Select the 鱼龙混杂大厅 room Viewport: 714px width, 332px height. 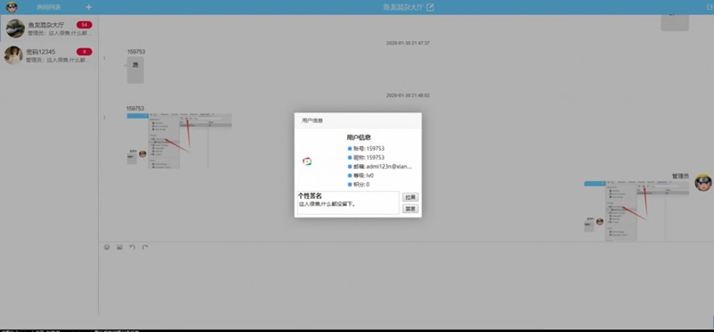click(49, 29)
